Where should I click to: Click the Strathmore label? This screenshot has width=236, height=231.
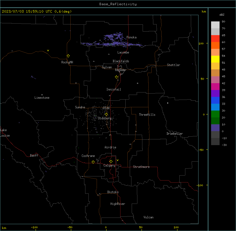141,167
